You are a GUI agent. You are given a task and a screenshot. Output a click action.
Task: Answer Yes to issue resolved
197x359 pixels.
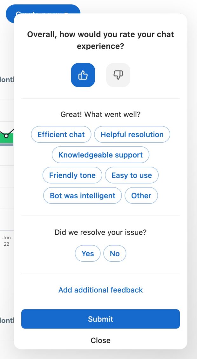88,254
